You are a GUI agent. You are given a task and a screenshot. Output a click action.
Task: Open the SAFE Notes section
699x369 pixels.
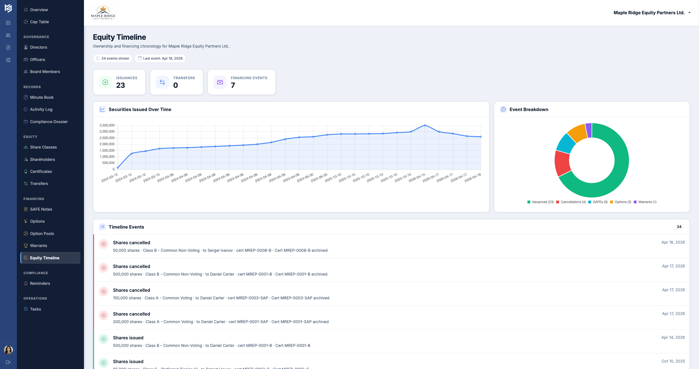(x=41, y=209)
